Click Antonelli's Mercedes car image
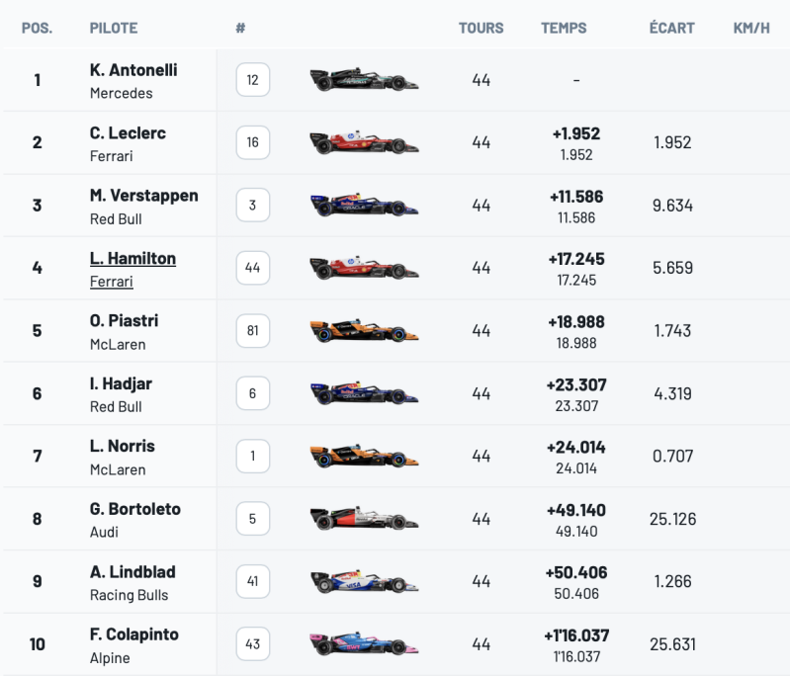 click(364, 80)
